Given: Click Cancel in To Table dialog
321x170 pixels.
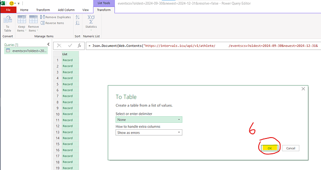Looking at the screenshot, I should click(x=290, y=148).
